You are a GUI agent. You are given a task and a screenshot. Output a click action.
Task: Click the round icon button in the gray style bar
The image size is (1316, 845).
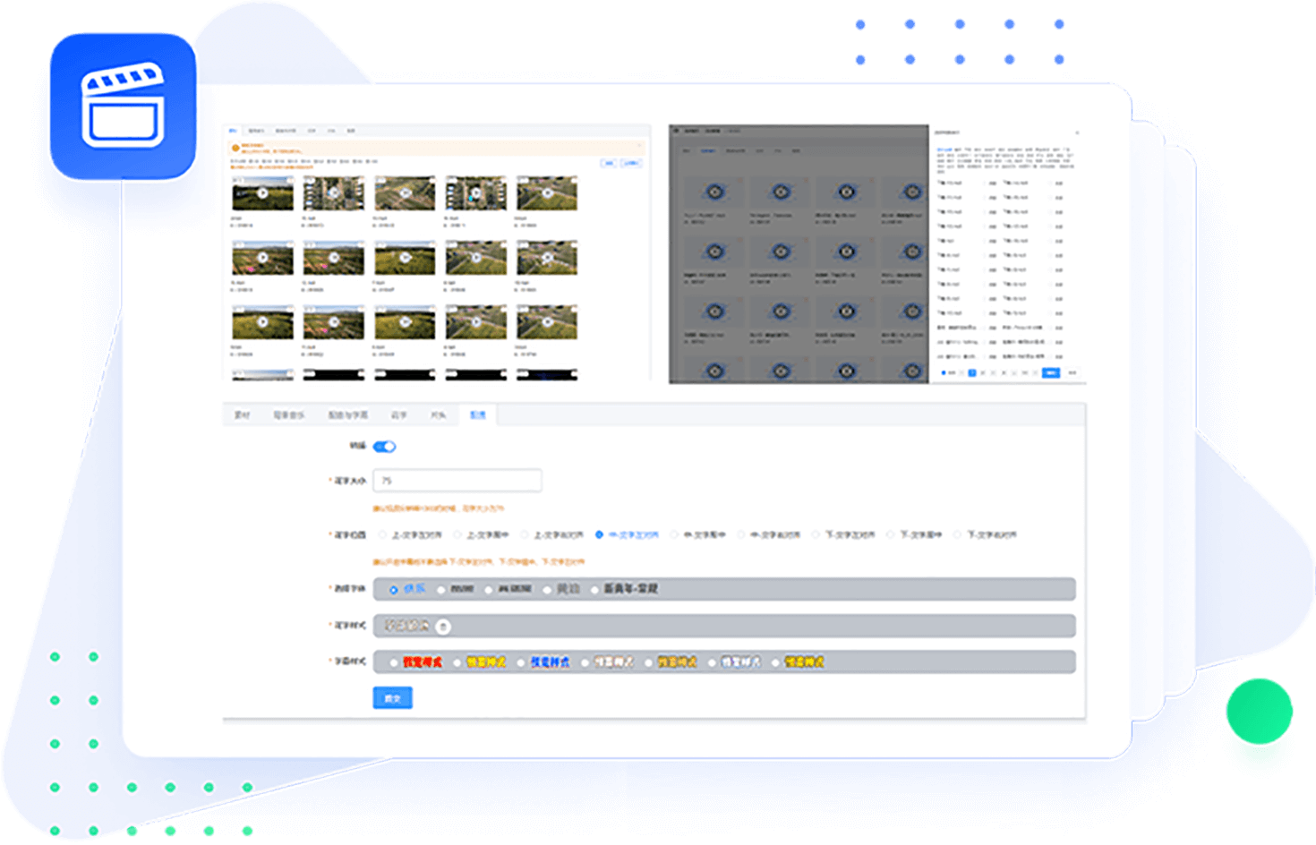pos(443,626)
